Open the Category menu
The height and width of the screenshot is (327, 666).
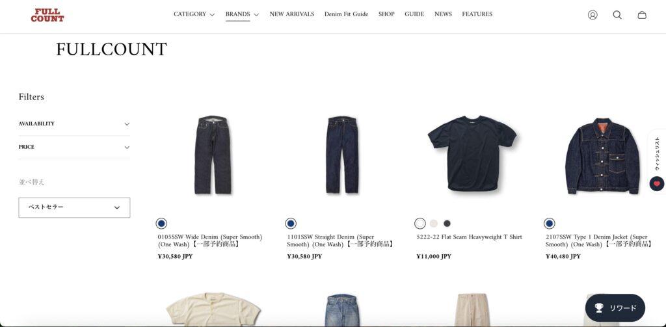tap(194, 14)
